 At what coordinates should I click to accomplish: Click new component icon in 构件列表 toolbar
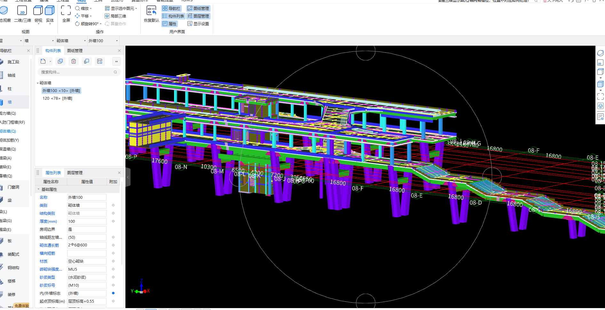(x=43, y=61)
